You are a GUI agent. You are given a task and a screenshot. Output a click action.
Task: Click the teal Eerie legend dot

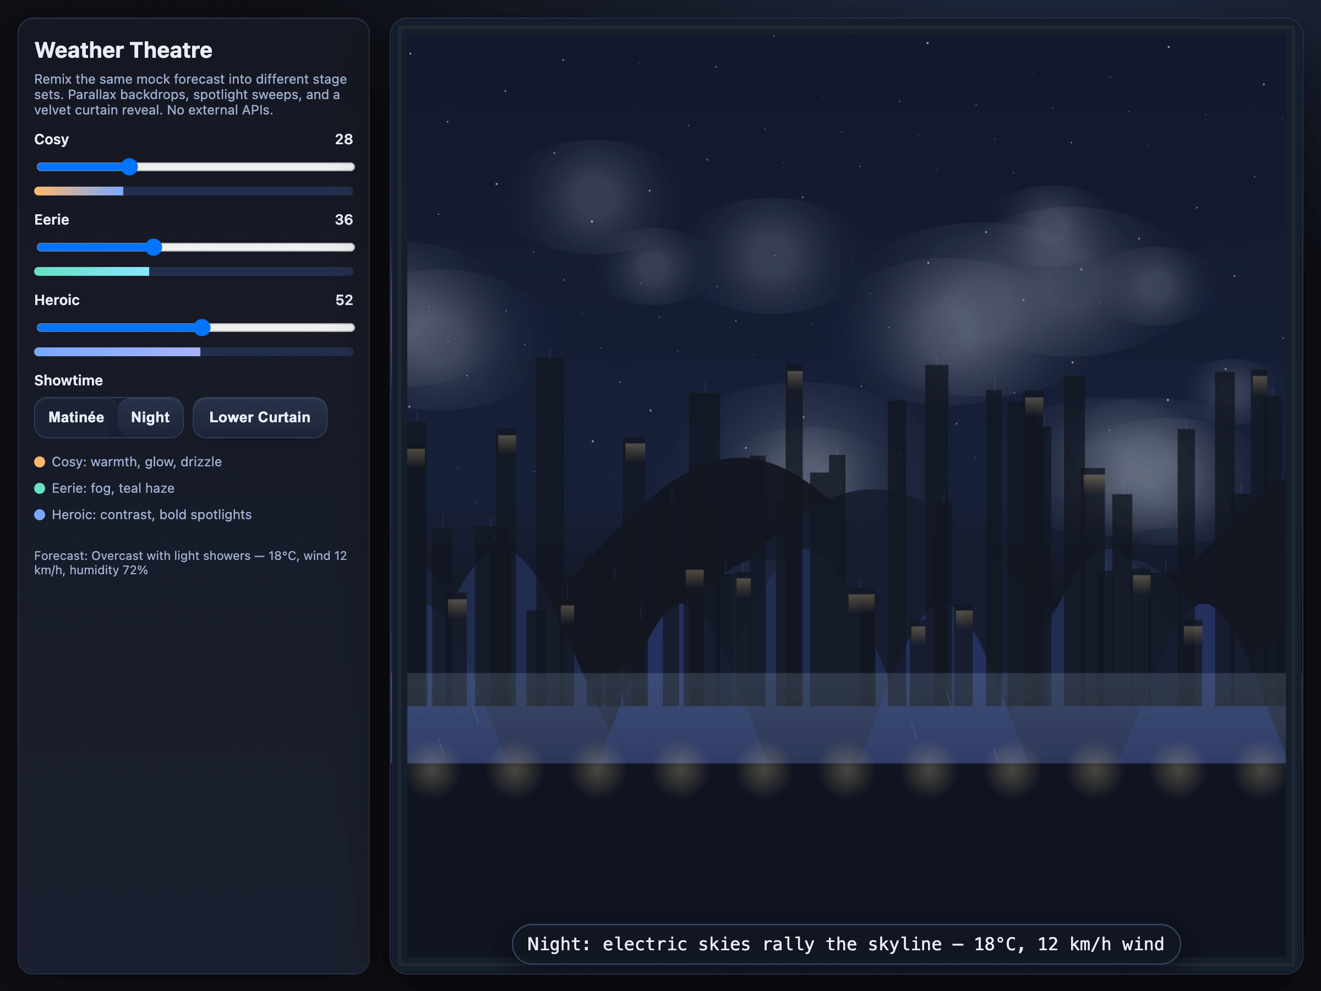point(40,488)
